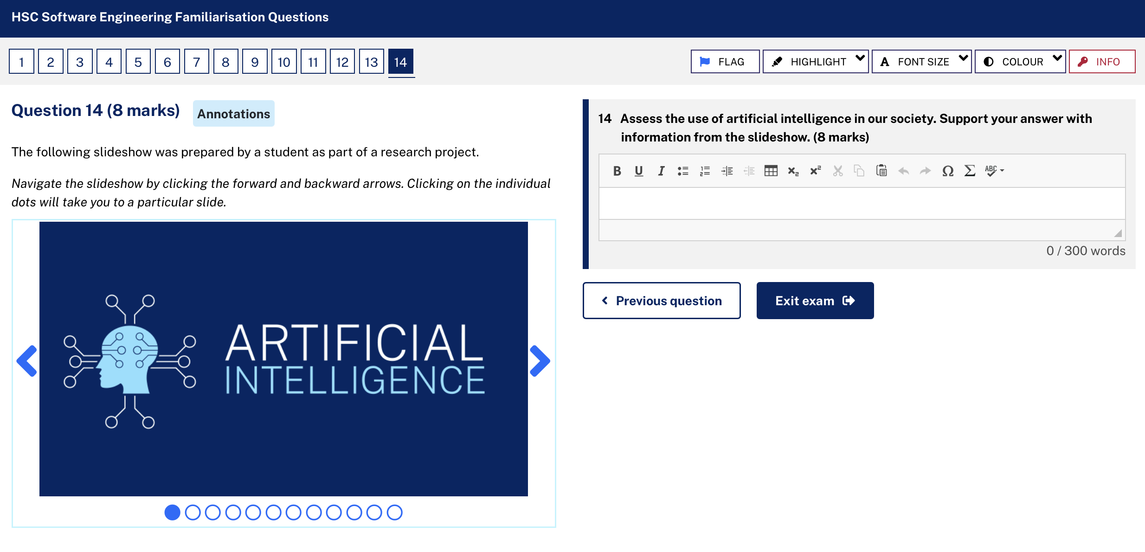
Task: Open question 13
Action: (372, 61)
